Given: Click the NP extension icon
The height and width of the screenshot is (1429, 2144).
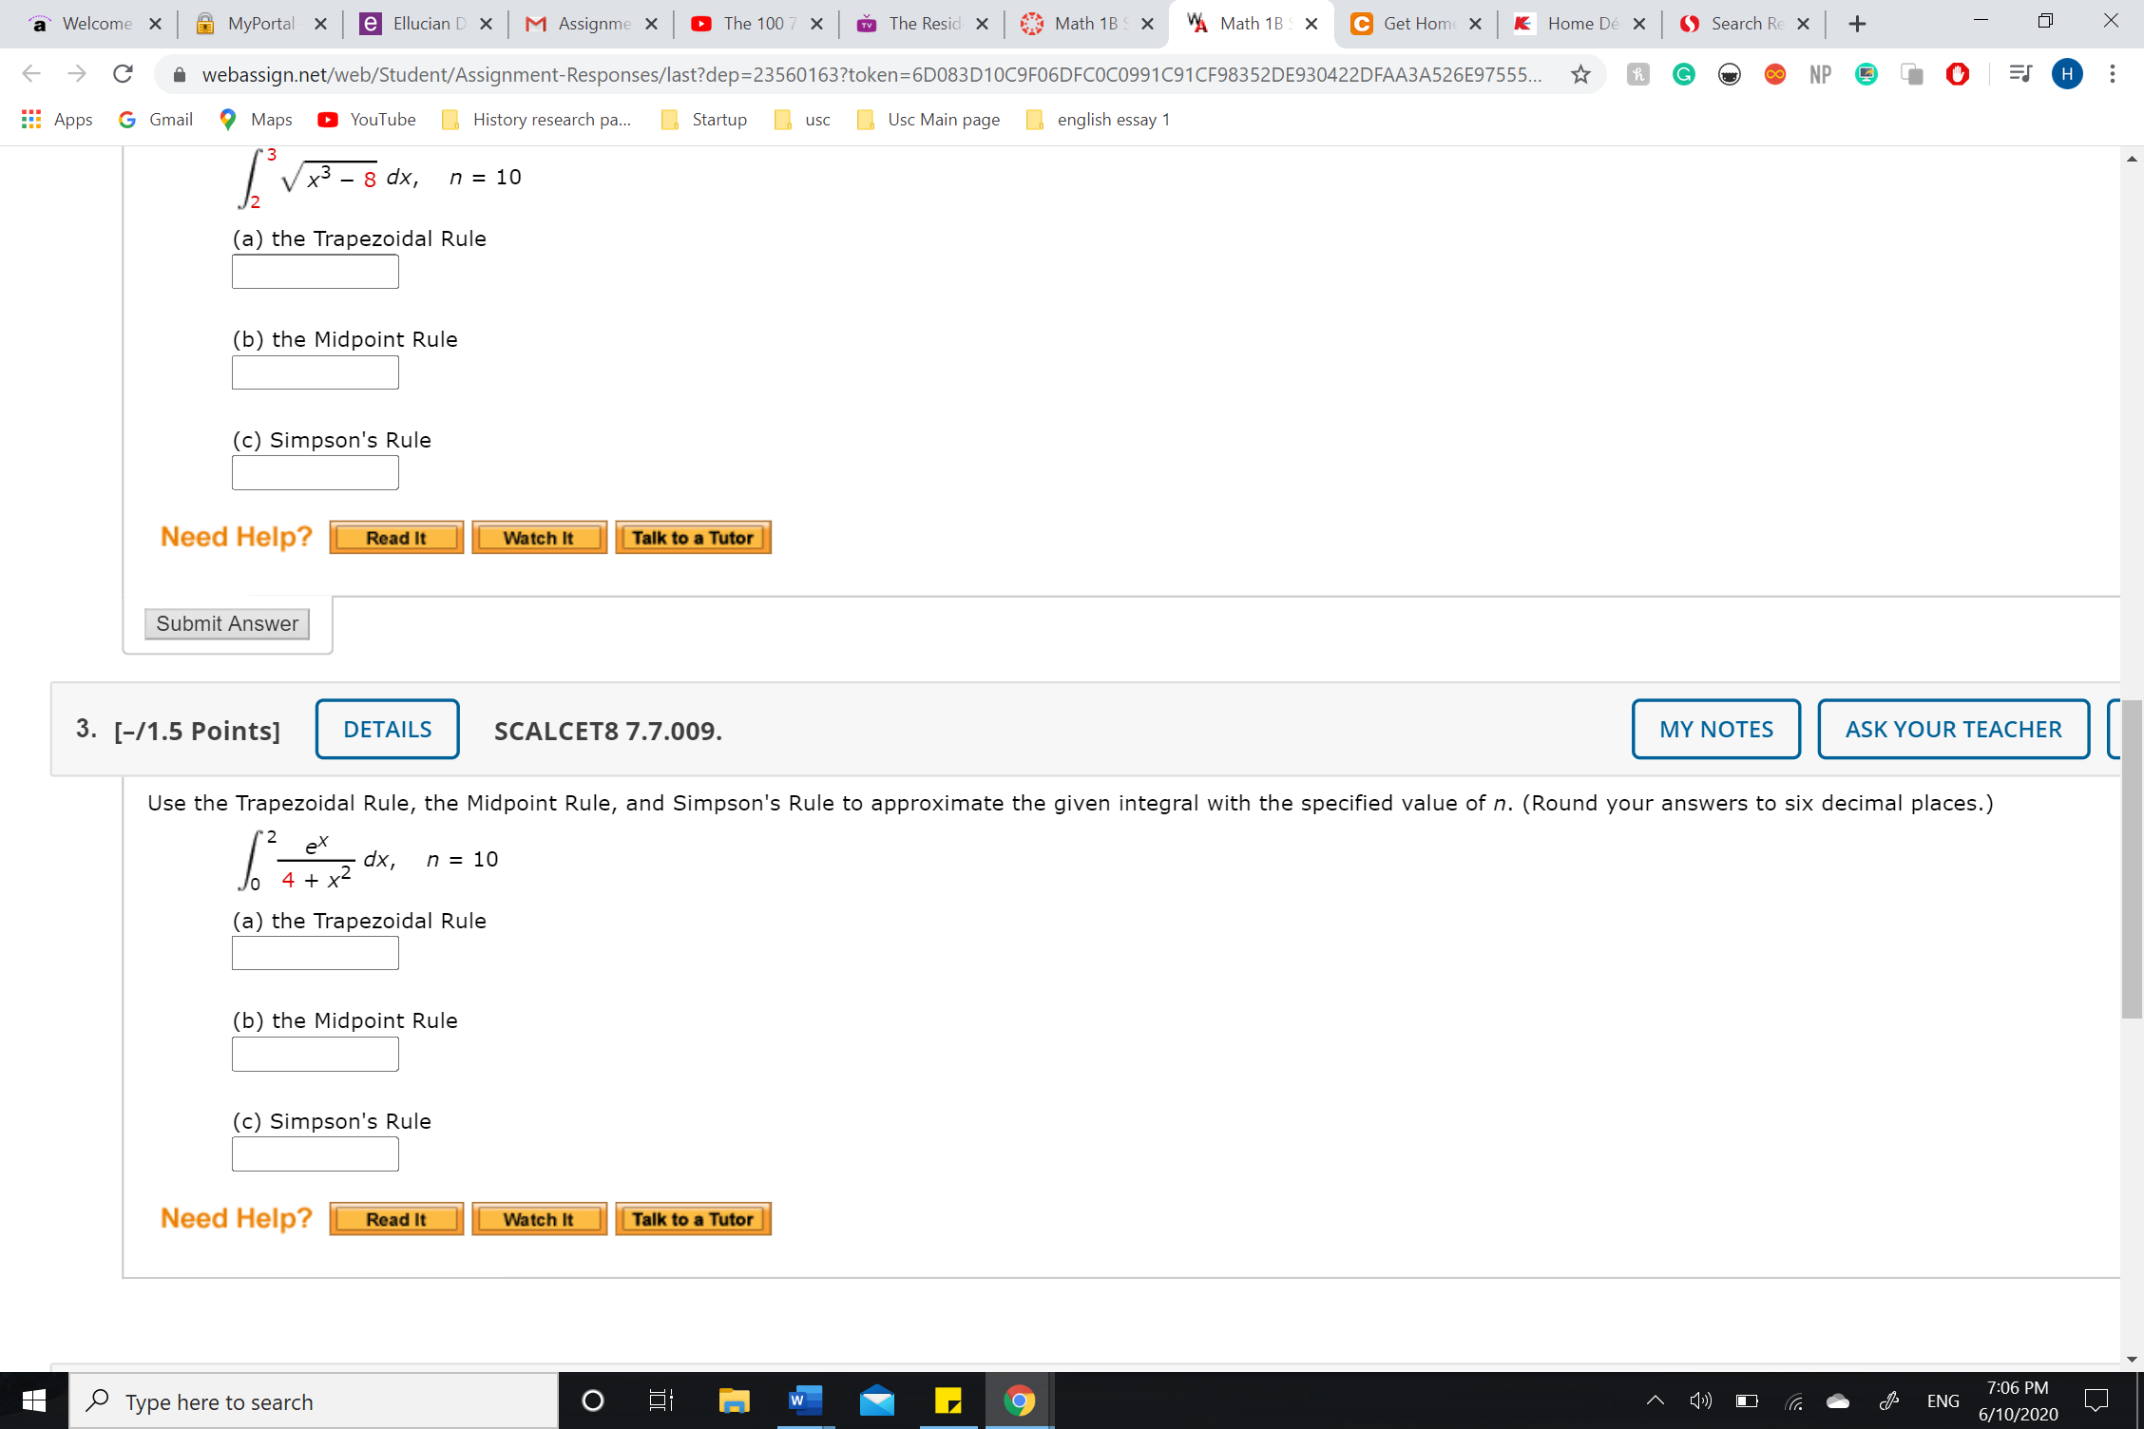Looking at the screenshot, I should tap(1820, 74).
